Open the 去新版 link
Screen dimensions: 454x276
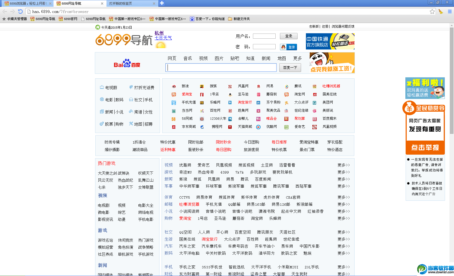314,26
